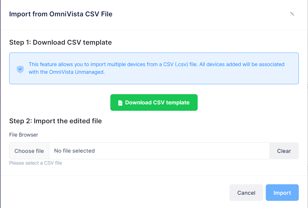Image resolution: width=308 pixels, height=208 pixels.
Task: Select the Clear button beside the file field
Action: pos(284,151)
